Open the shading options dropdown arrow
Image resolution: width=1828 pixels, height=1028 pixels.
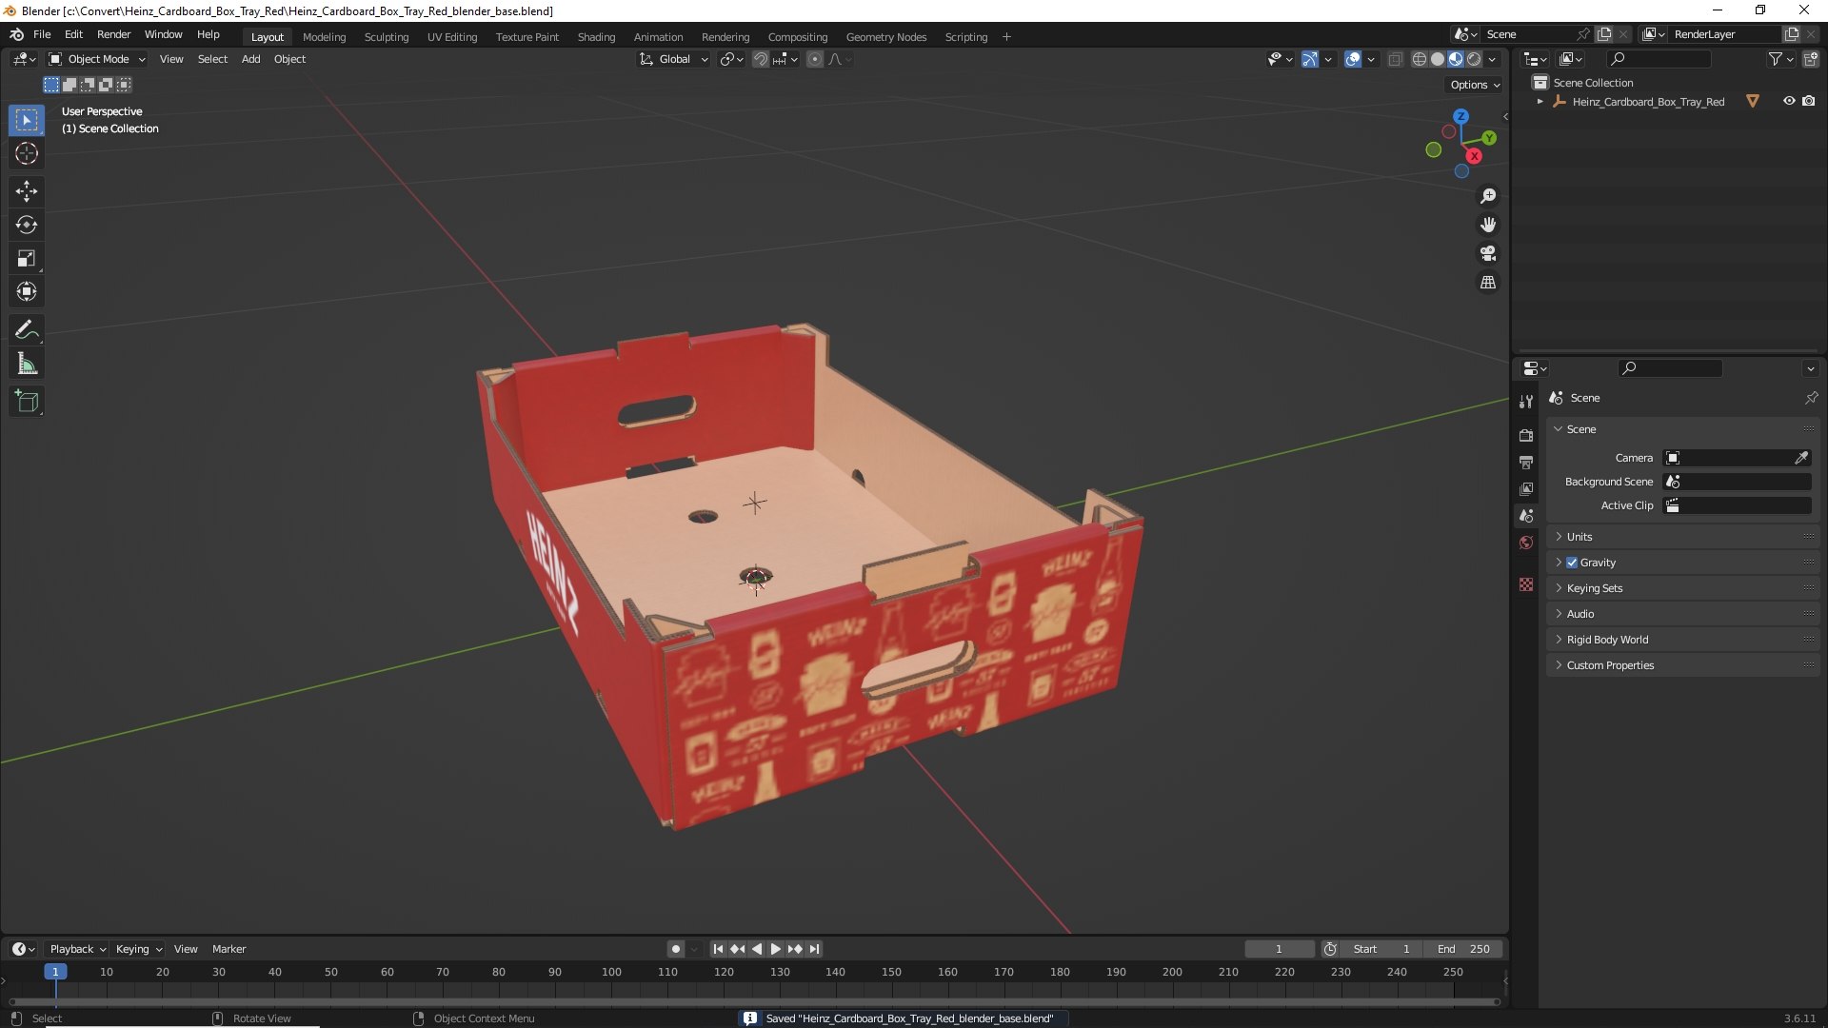1492,59
